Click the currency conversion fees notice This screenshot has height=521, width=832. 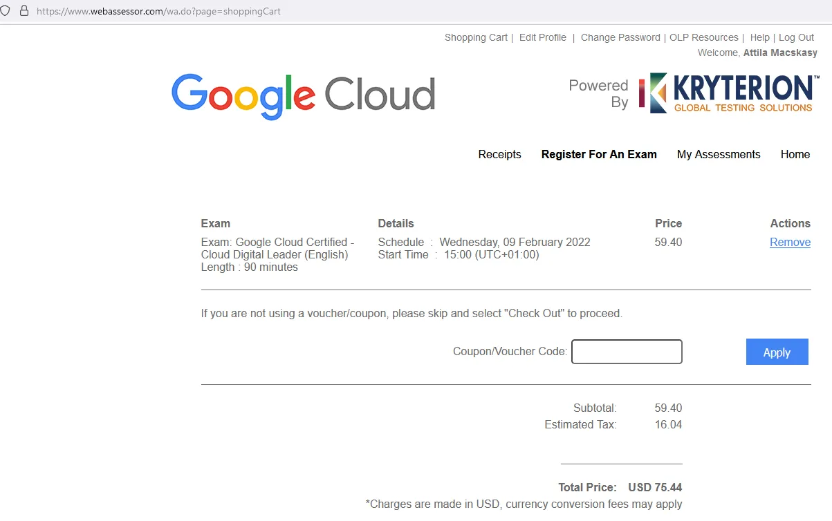524,504
